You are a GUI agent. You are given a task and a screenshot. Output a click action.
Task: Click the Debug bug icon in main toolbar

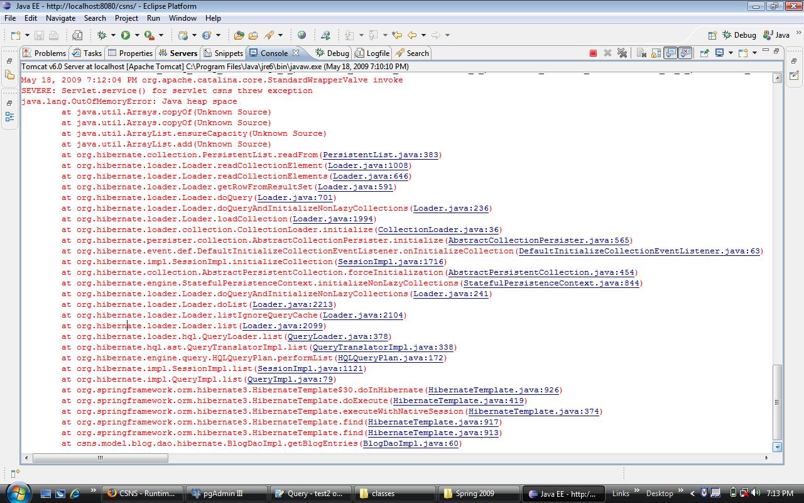point(102,35)
